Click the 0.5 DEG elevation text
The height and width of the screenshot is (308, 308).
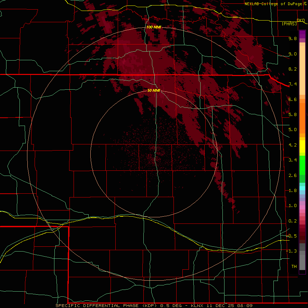[x=171, y=306]
